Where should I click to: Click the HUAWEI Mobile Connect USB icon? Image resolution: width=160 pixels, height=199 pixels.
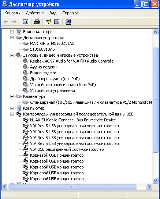[26, 120]
